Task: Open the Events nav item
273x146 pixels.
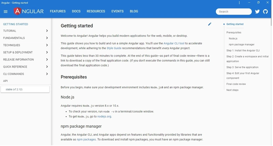Action: click(x=117, y=11)
